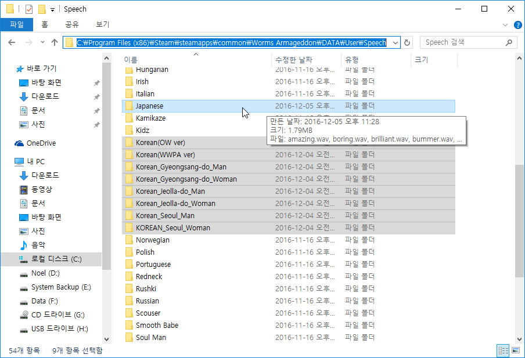Refresh the Speech folder view
This screenshot has width=525, height=358.
(x=407, y=42)
